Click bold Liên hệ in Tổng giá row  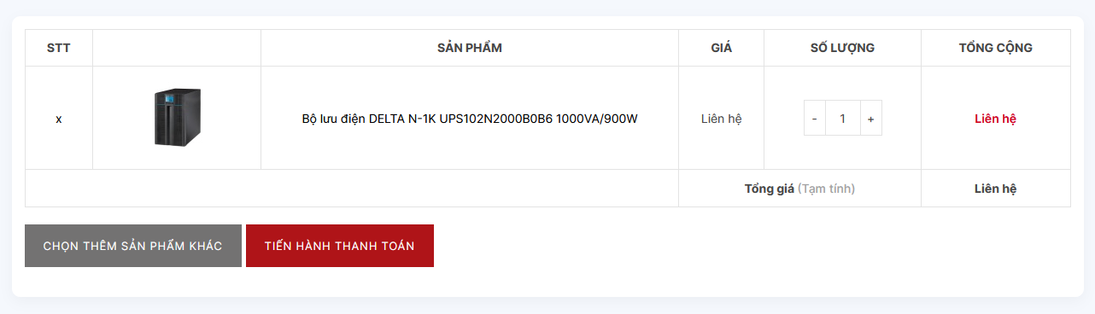click(996, 189)
